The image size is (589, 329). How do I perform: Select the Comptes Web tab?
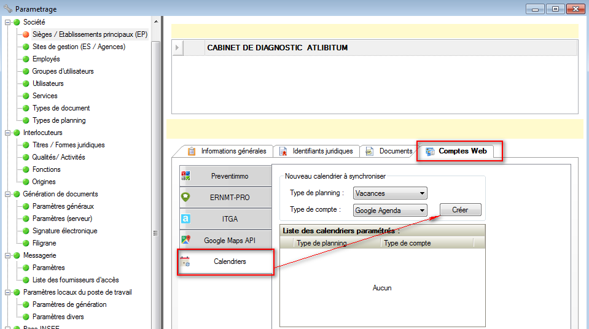(x=461, y=151)
